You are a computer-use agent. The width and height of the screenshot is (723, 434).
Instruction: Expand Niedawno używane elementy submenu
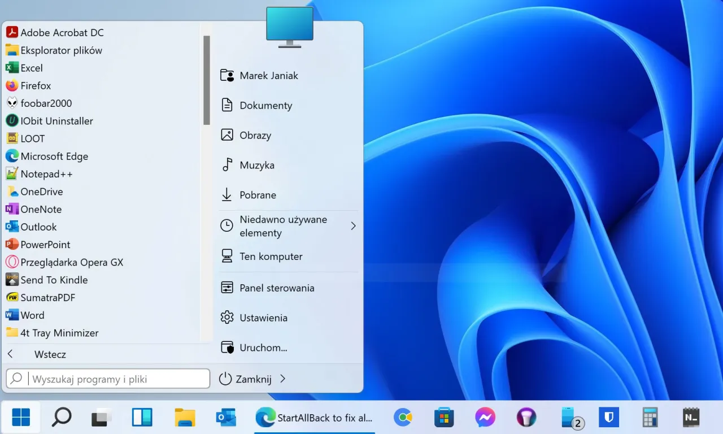[353, 225]
